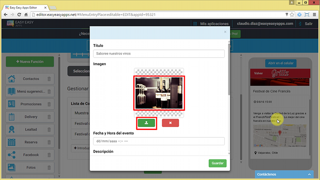Delete the Contactos function trash icon
The width and height of the screenshot is (320, 180).
(49, 79)
